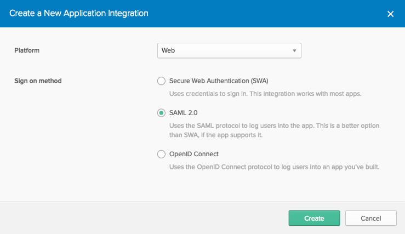
Task: Click the SAML protocol description text
Action: (x=274, y=130)
